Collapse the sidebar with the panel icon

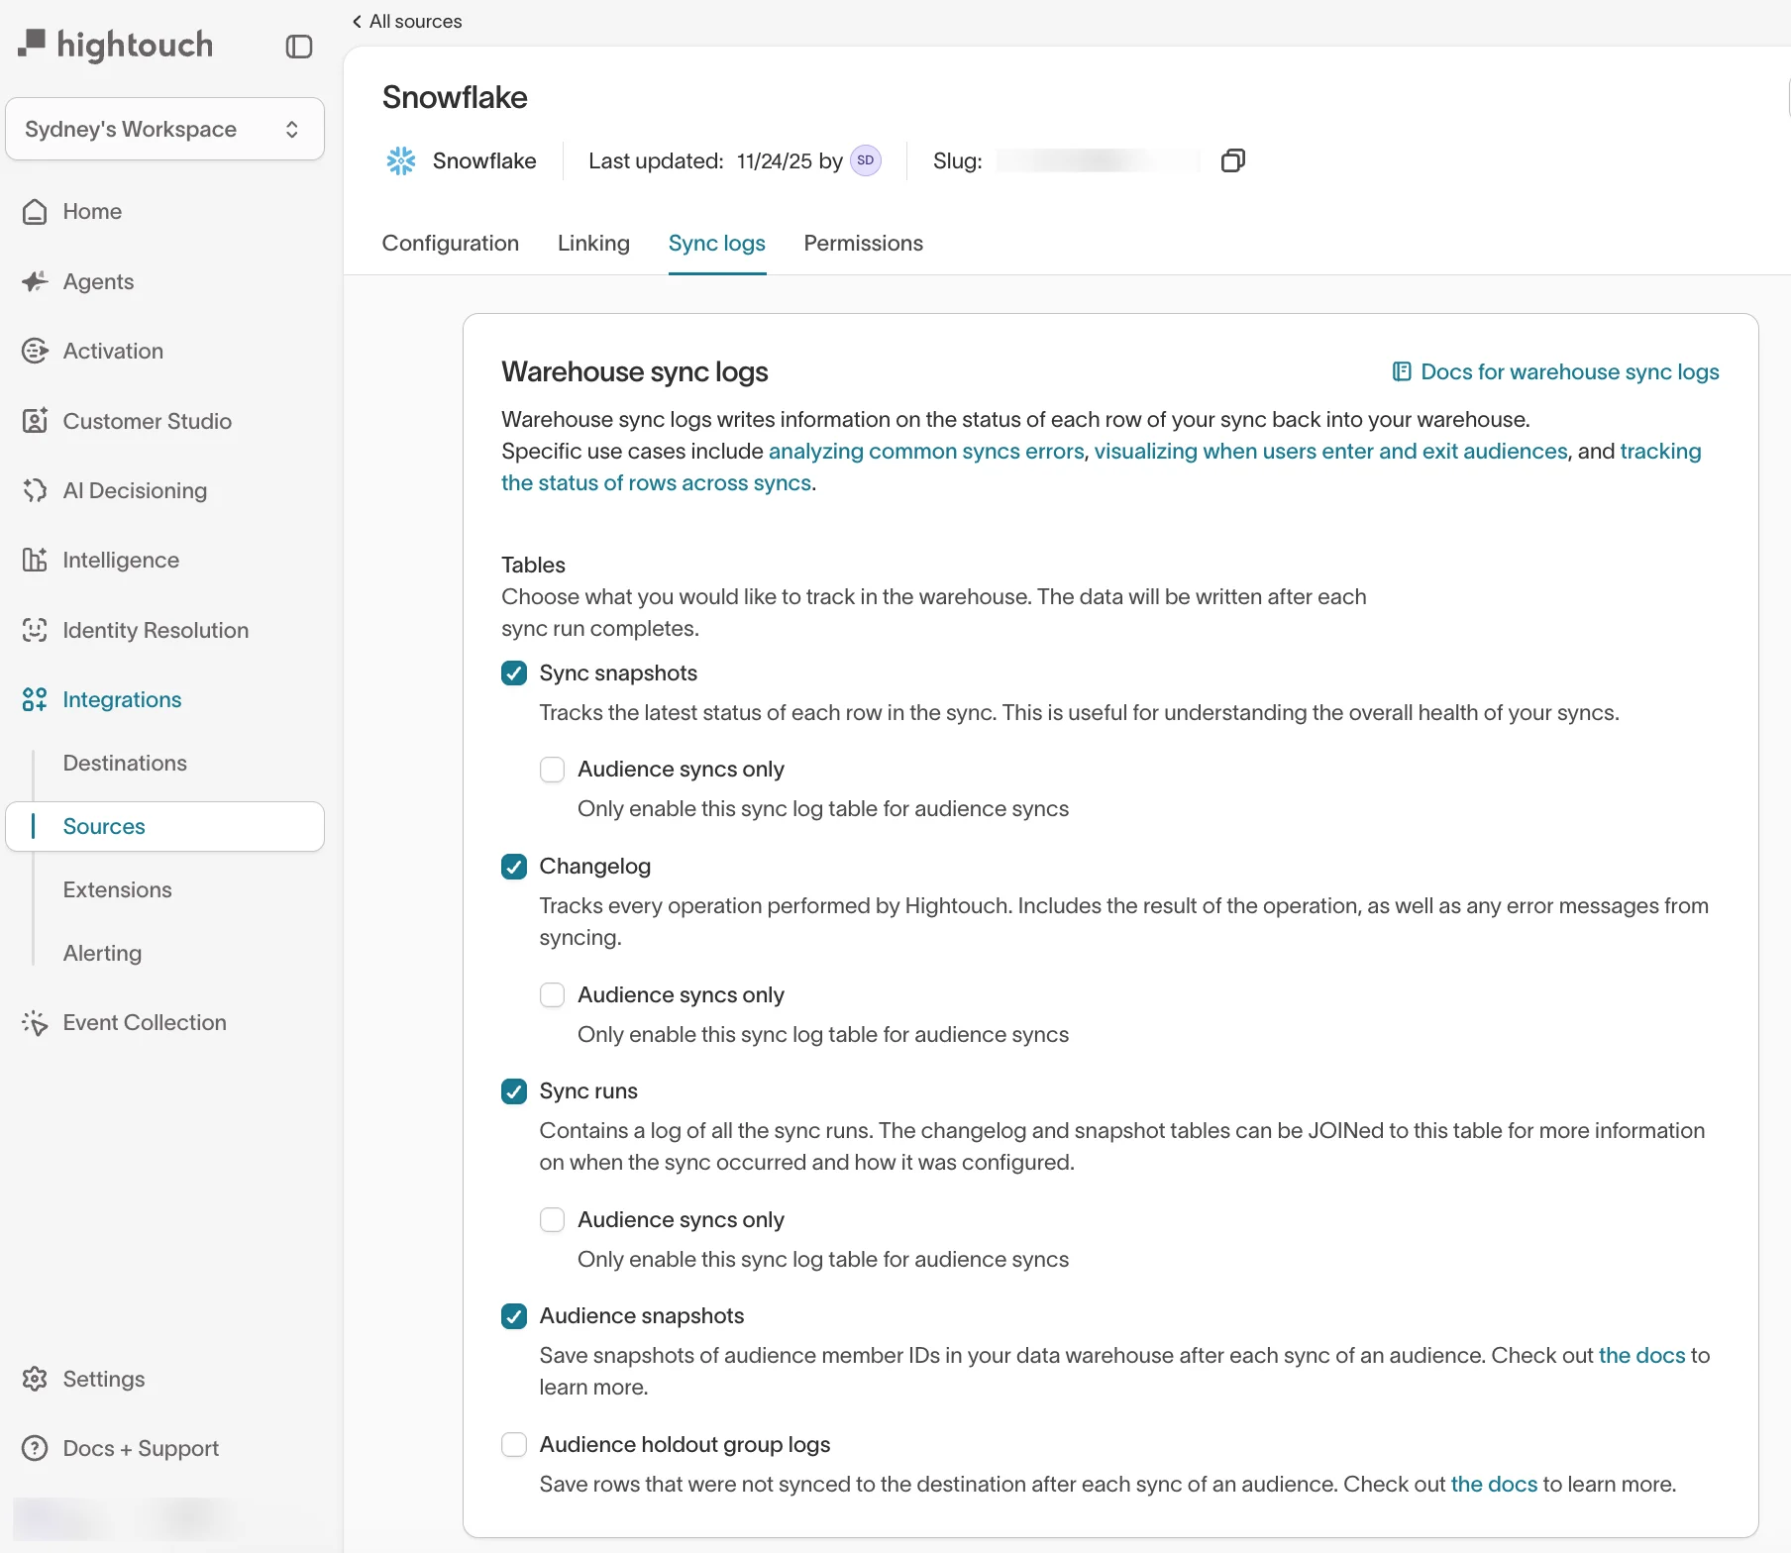(x=299, y=47)
